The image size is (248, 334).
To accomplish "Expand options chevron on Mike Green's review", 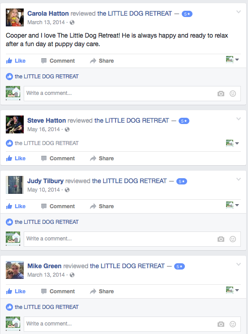I will point(239,264).
